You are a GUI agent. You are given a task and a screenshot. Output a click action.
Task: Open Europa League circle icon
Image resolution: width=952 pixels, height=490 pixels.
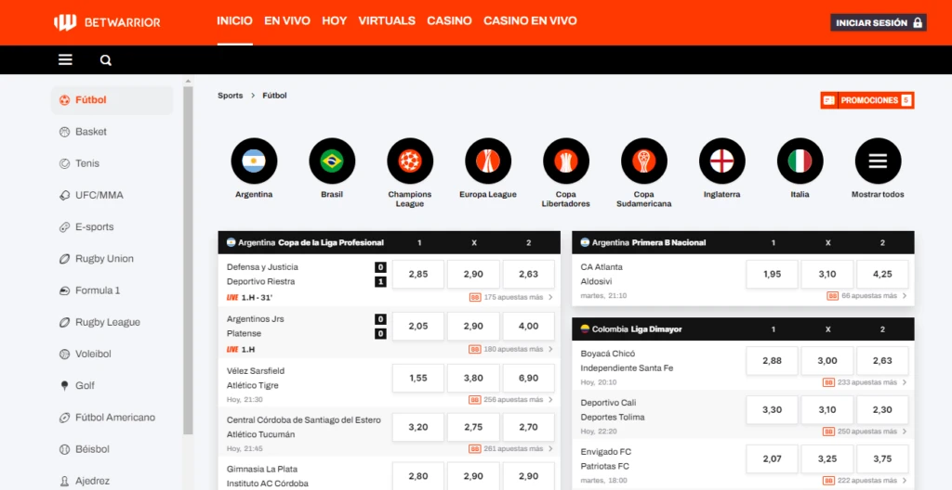coord(488,161)
